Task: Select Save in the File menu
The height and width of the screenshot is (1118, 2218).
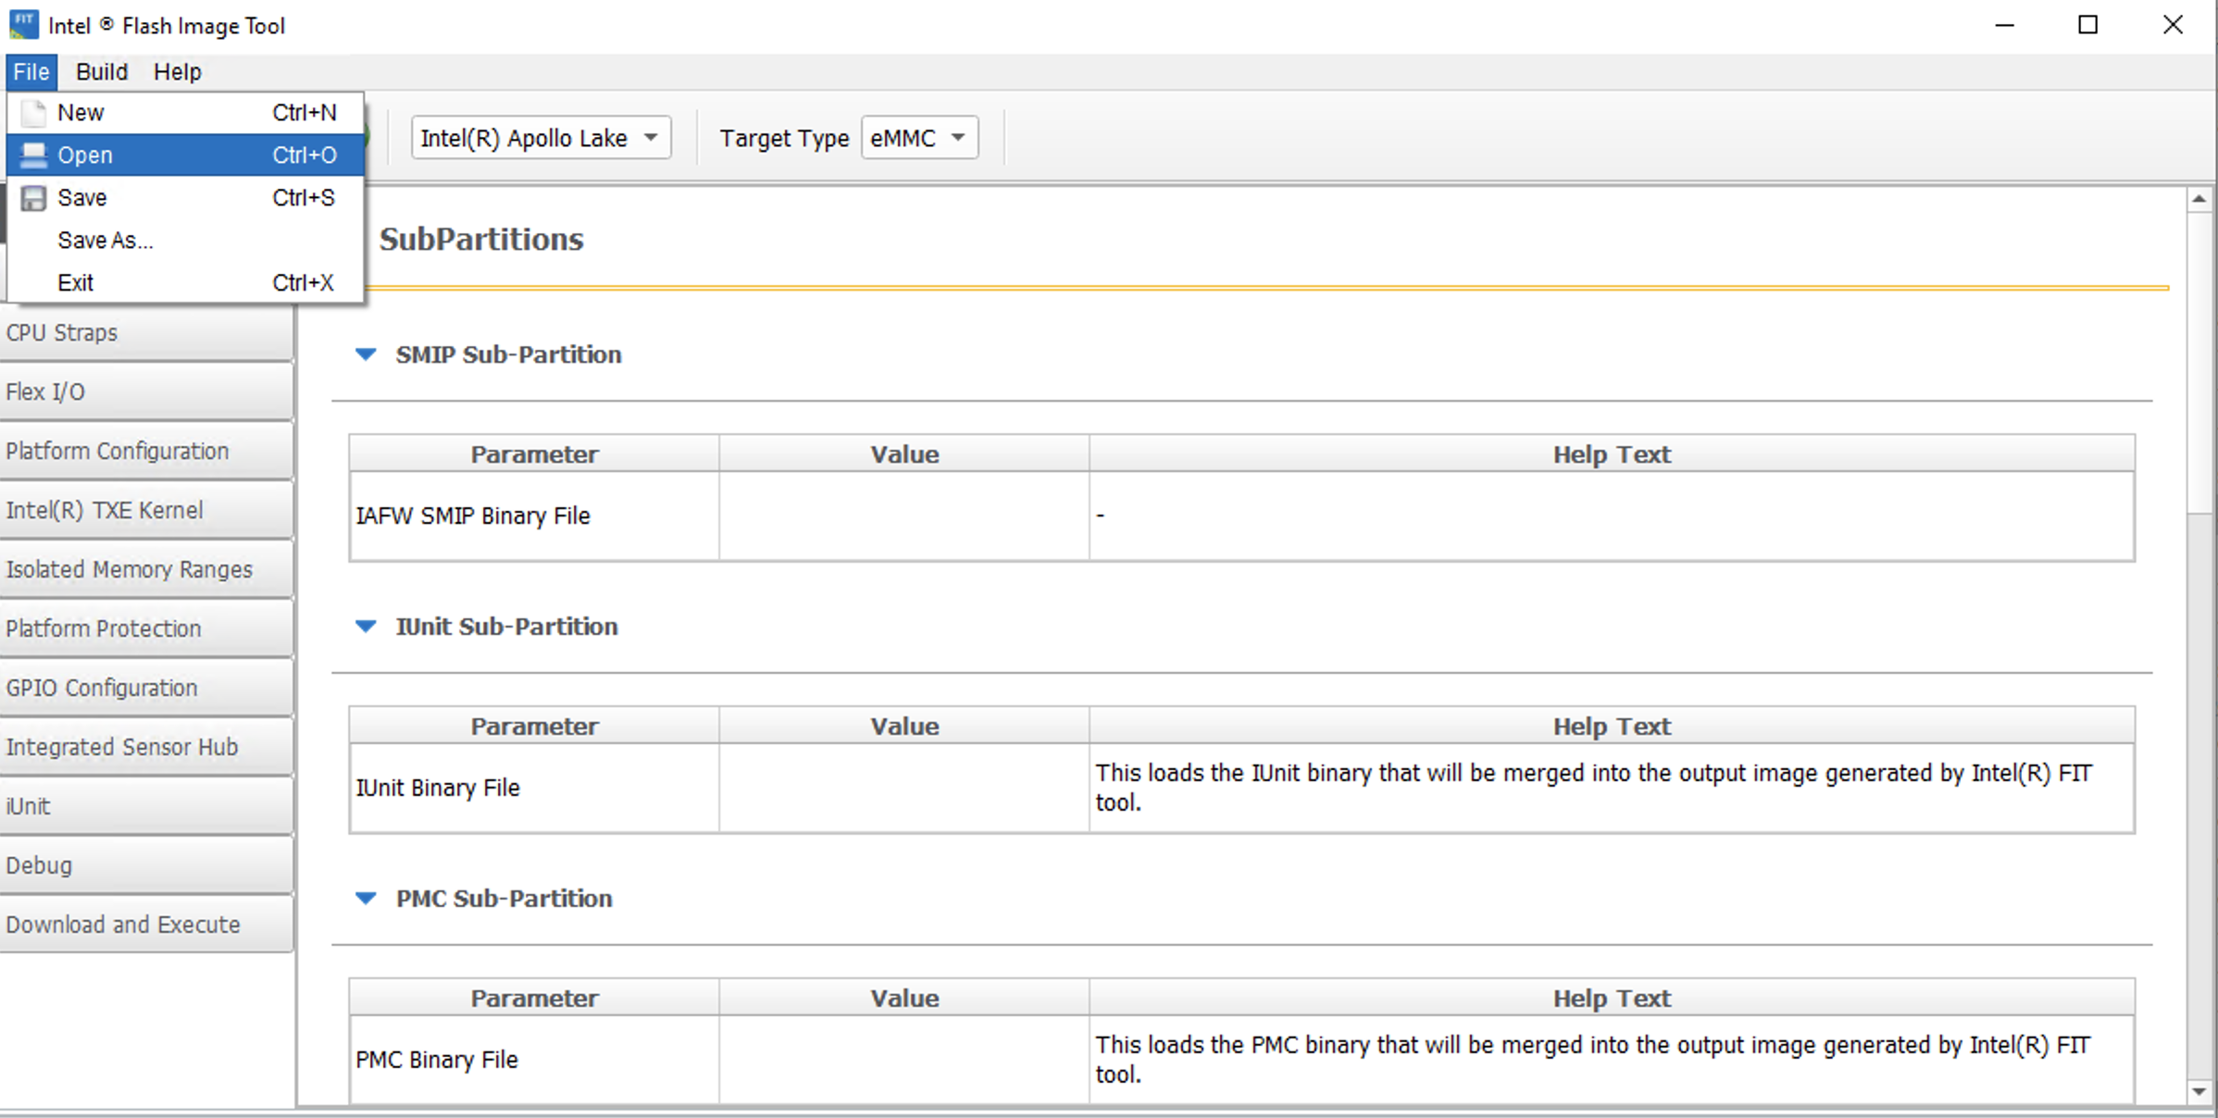Action: [x=185, y=198]
